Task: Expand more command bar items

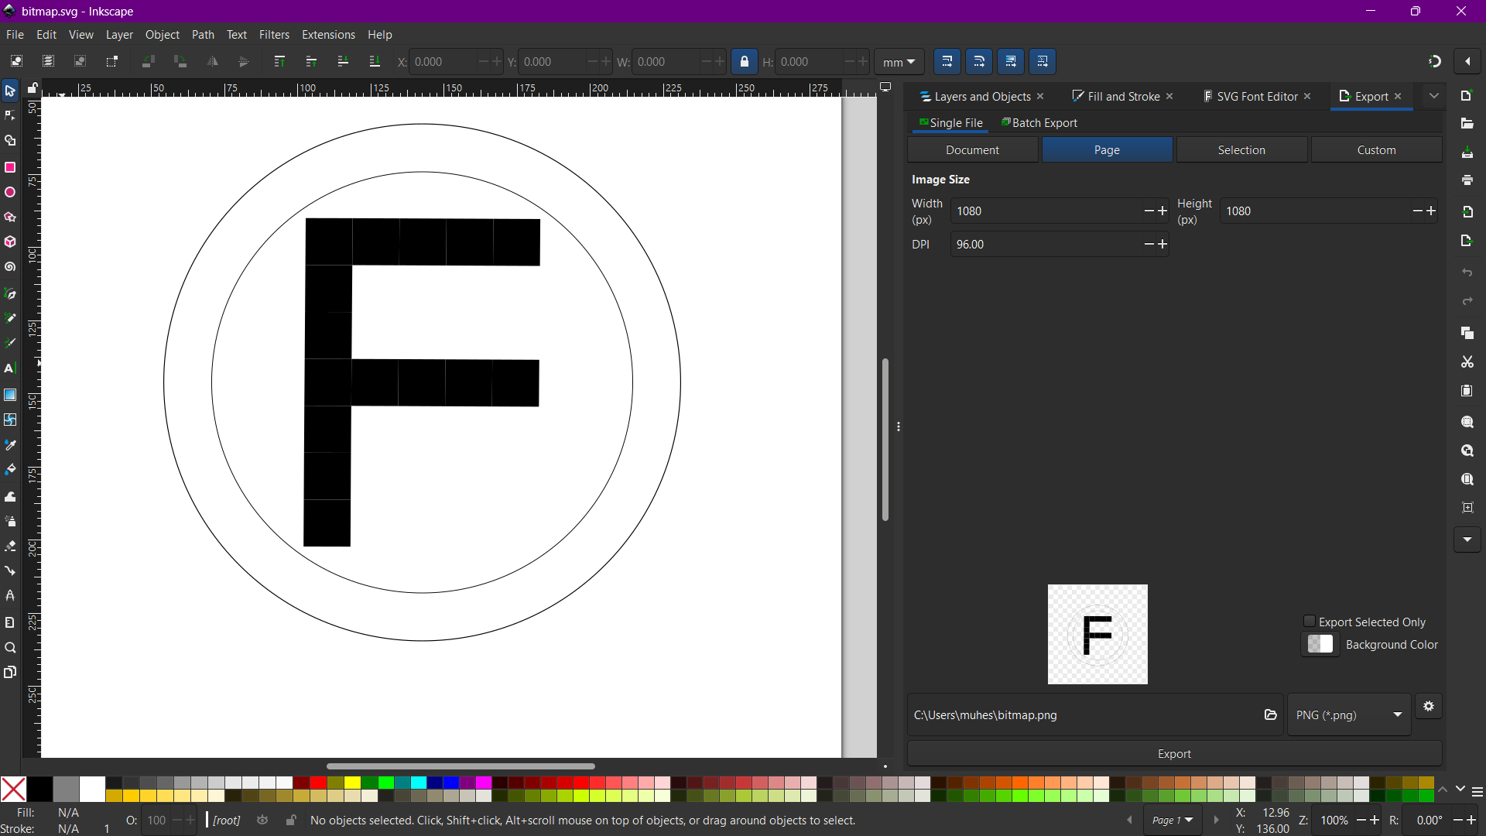Action: (x=1467, y=540)
